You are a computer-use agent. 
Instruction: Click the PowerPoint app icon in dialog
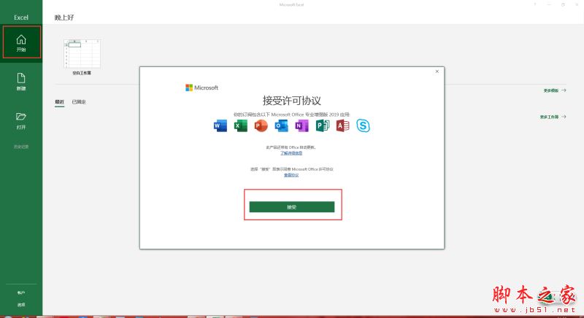point(261,125)
